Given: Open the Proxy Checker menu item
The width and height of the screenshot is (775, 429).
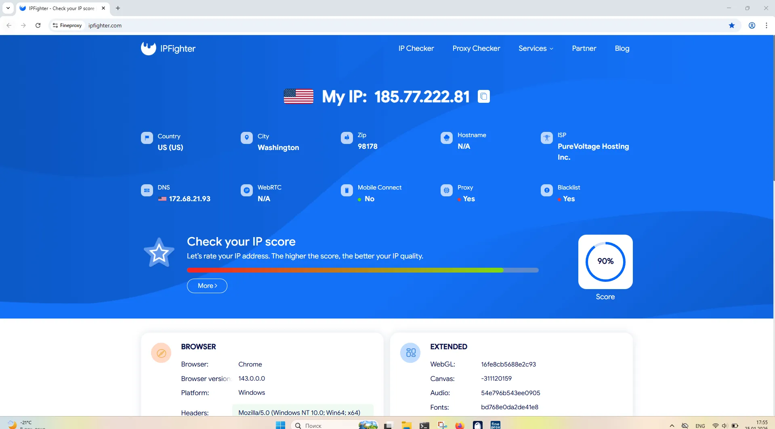Looking at the screenshot, I should pyautogui.click(x=476, y=48).
